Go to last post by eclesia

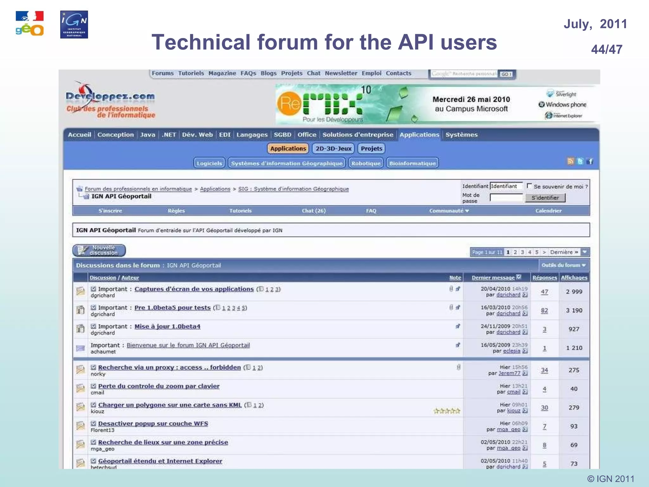point(525,351)
